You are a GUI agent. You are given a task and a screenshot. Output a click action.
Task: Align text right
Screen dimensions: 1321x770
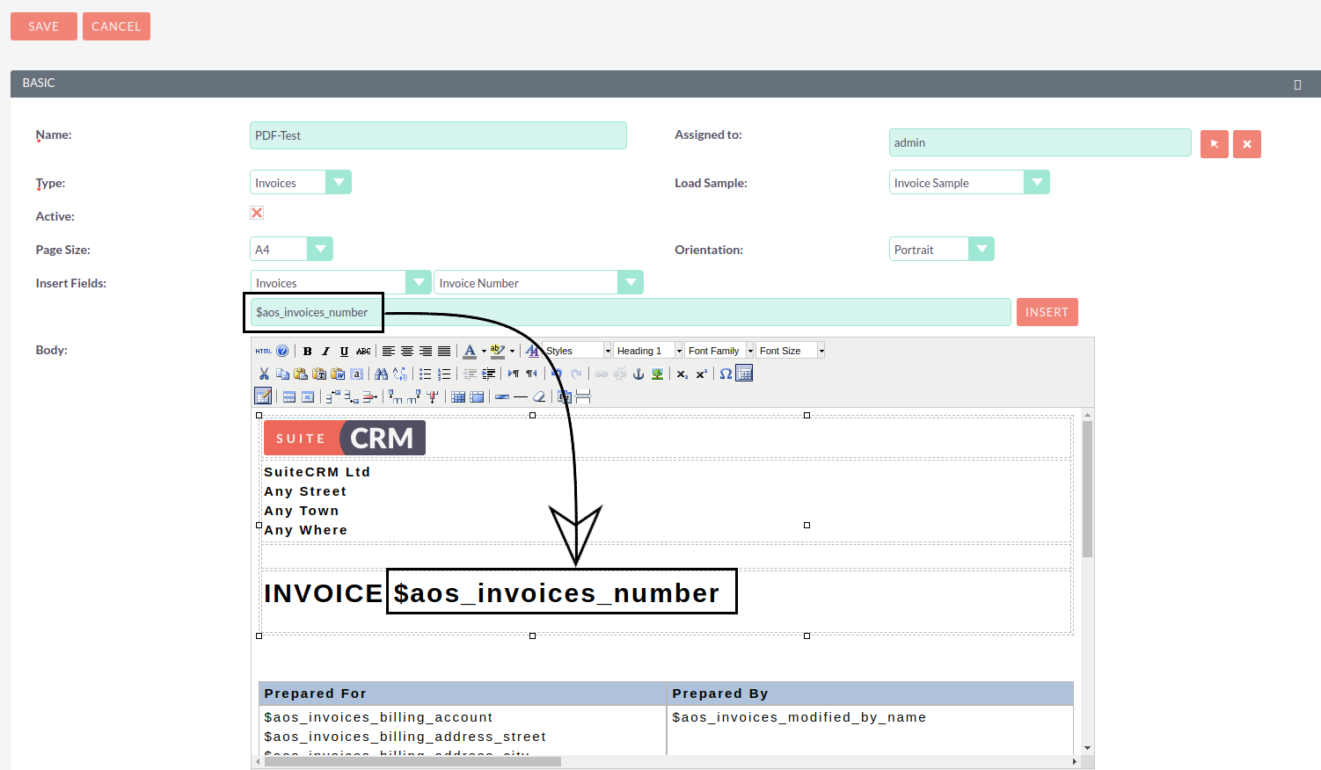coord(426,351)
